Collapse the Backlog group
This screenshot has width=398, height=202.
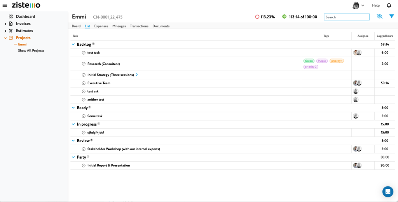pos(73,45)
